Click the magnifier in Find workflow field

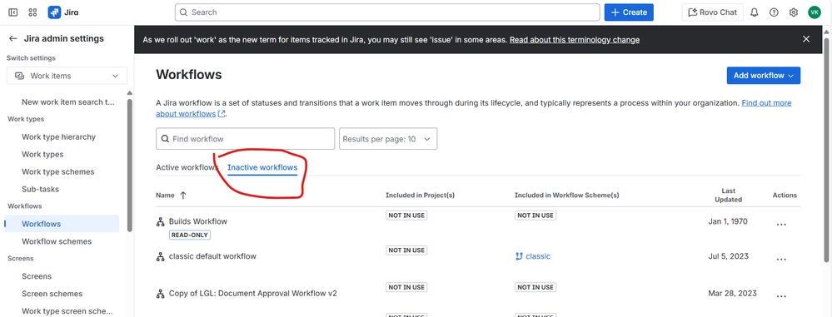click(165, 139)
